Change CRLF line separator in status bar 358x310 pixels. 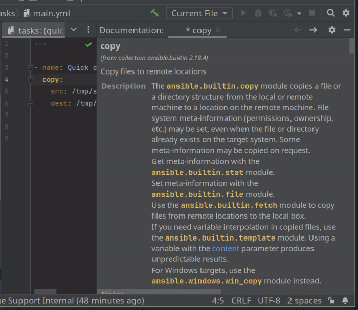coord(241,301)
